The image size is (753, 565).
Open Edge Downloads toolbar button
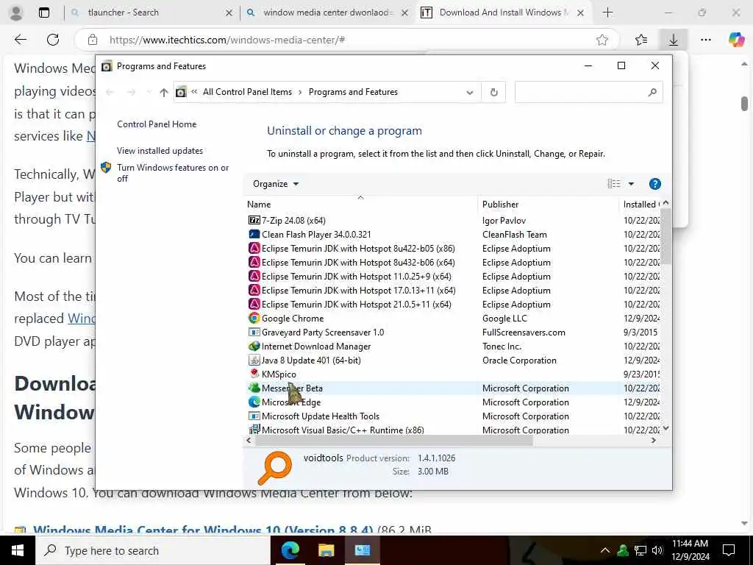point(674,40)
